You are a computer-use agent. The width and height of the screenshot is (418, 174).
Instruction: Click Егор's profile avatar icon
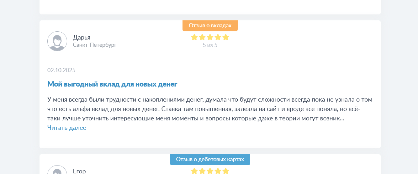pos(57,171)
